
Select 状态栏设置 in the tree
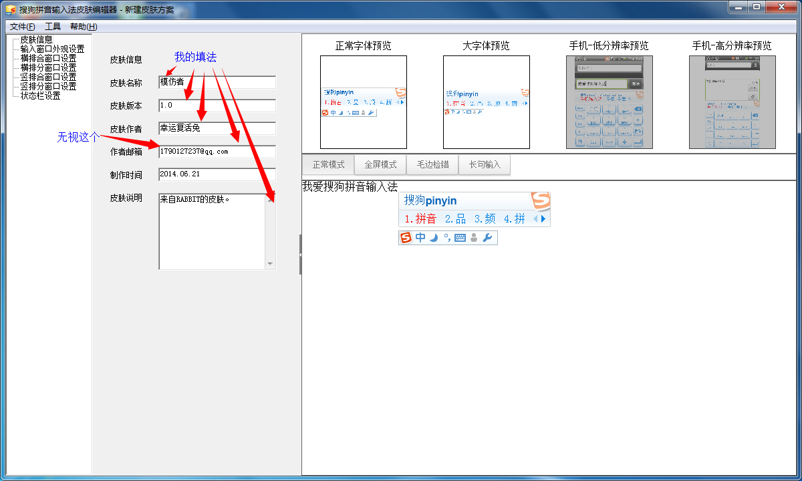tap(41, 96)
